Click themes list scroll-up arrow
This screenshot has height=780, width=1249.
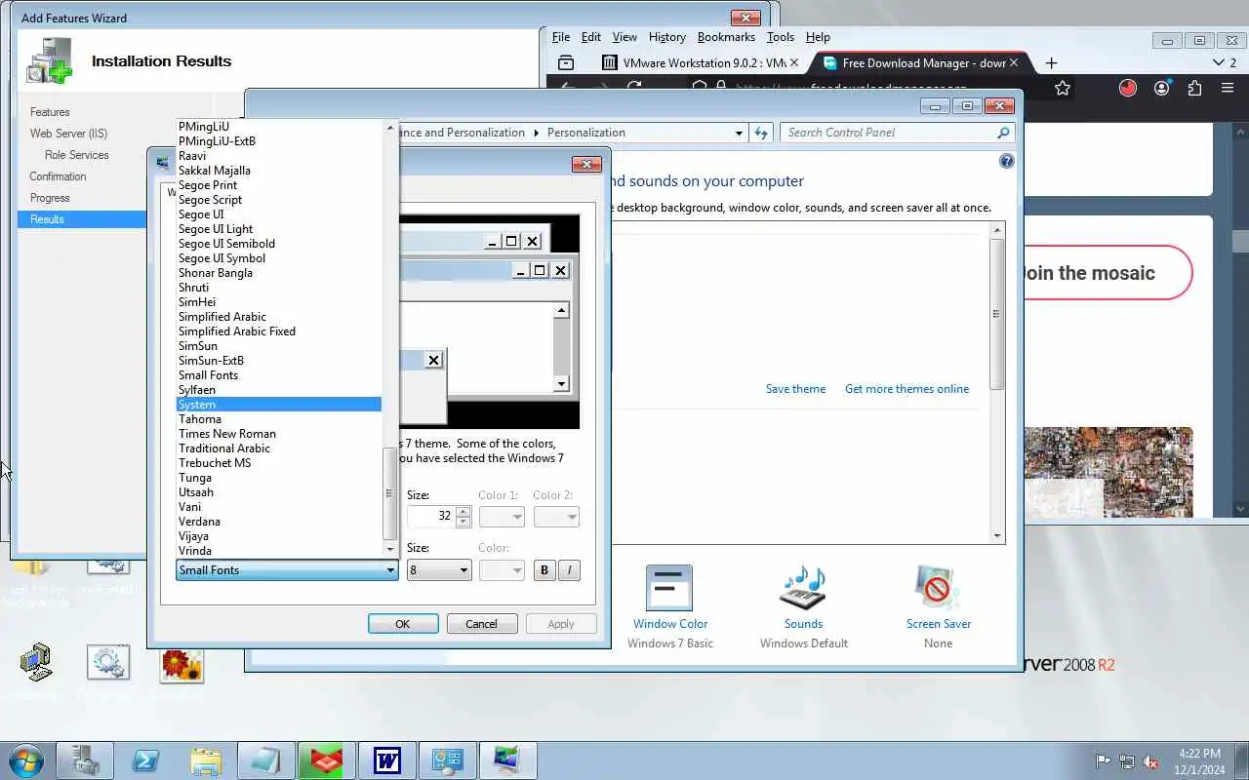tap(997, 230)
